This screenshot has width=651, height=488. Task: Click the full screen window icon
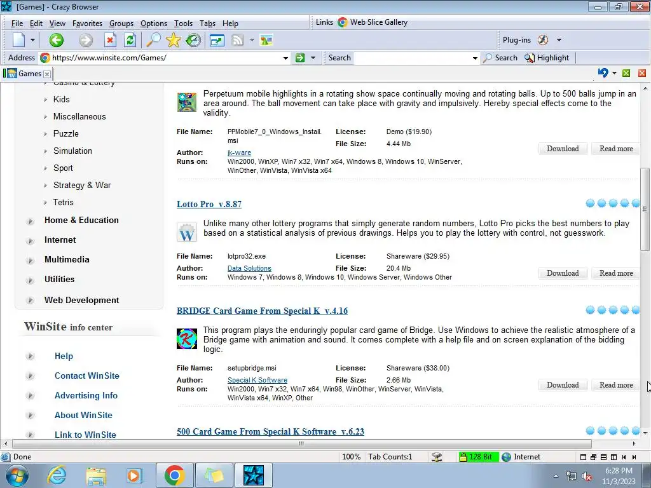217,40
